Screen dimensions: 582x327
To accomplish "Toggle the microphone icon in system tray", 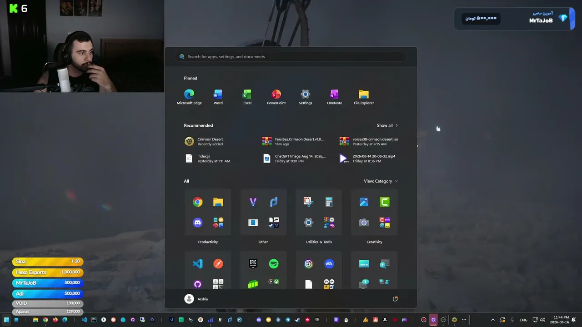I will [512, 320].
